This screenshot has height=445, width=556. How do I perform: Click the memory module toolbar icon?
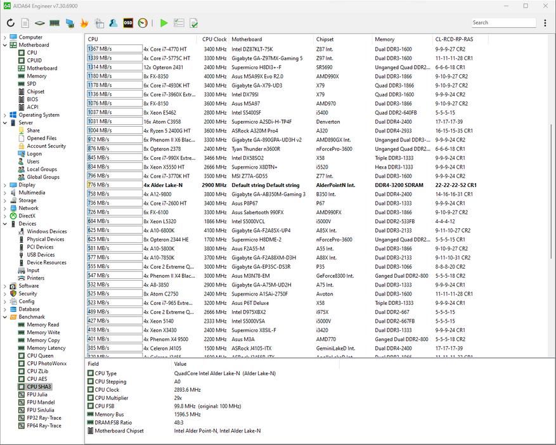click(55, 23)
